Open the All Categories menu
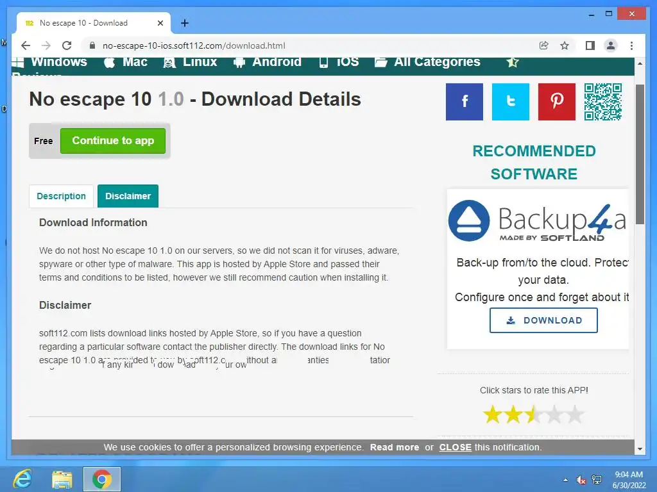The image size is (657, 492). pos(427,62)
